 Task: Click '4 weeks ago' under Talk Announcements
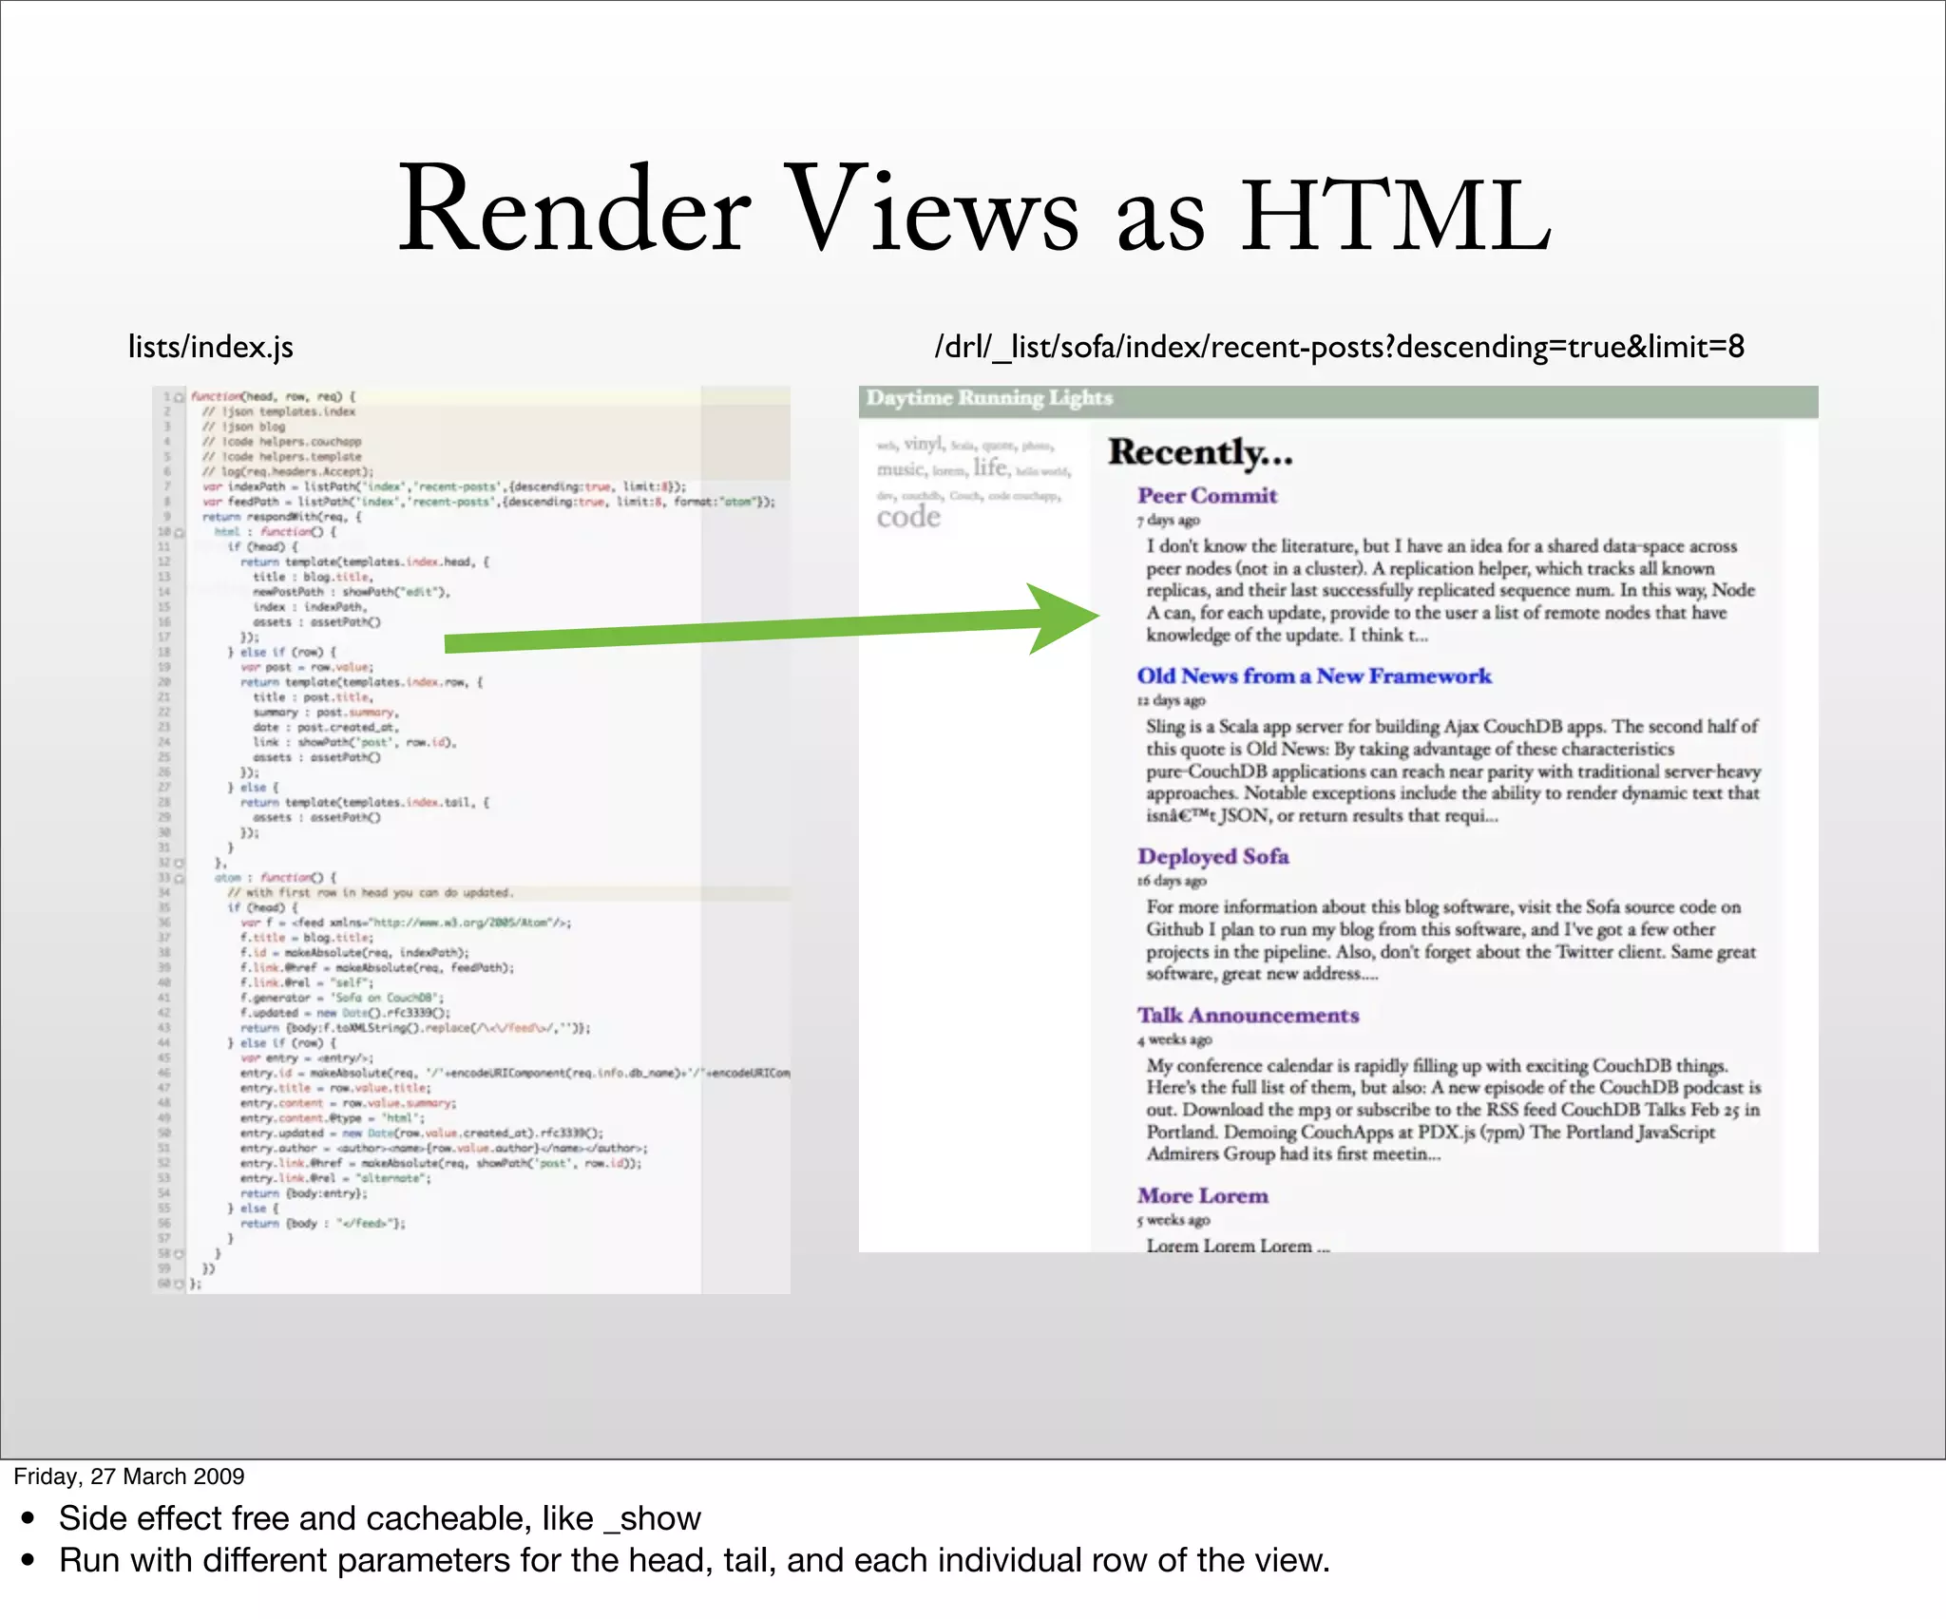coord(1174,1039)
